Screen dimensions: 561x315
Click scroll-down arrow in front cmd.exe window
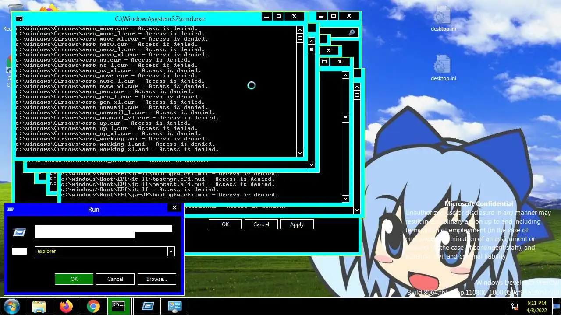[x=300, y=153]
